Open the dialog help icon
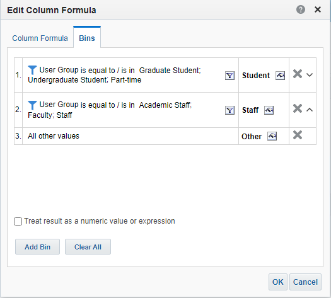The image size is (331, 298). tap(301, 9)
